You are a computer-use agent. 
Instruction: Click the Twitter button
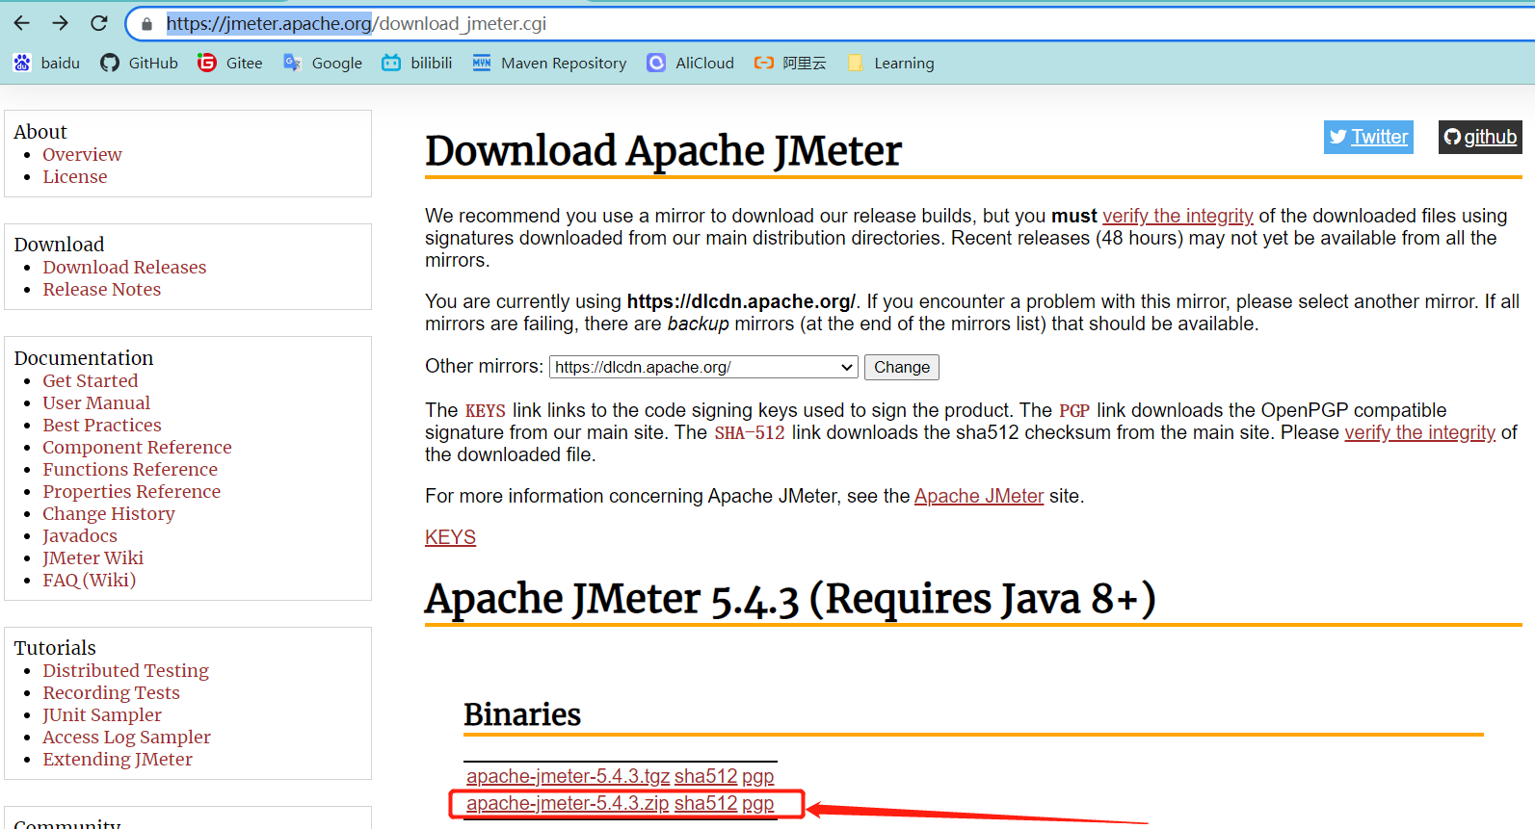coord(1368,137)
